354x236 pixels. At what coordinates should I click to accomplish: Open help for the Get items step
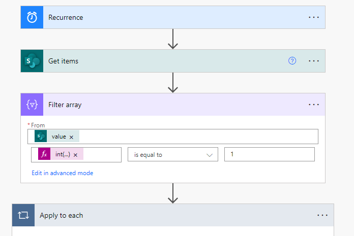click(292, 61)
